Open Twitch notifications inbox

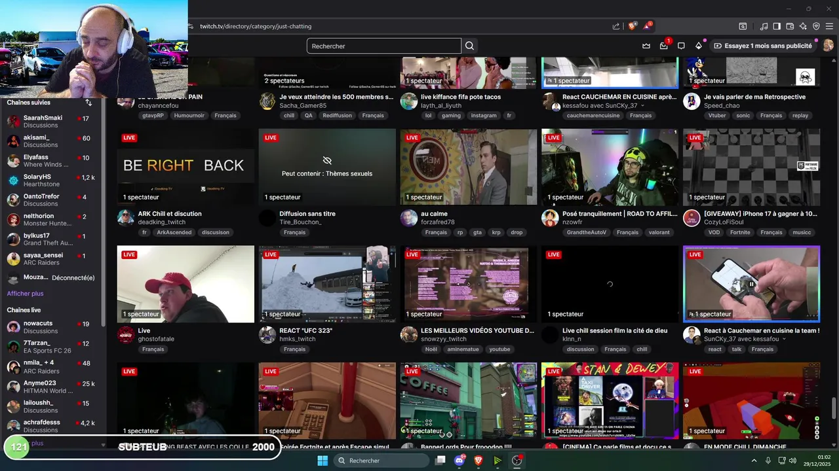pyautogui.click(x=664, y=46)
